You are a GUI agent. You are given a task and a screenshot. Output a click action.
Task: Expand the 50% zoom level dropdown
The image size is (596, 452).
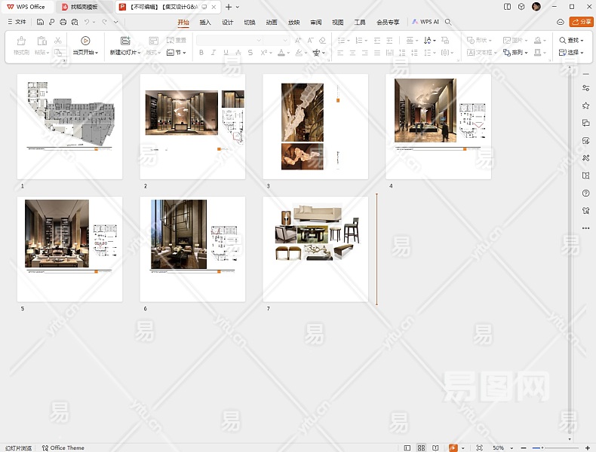click(x=502, y=447)
